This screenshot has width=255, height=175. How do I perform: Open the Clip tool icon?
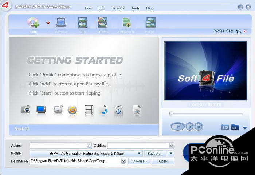[82, 23]
